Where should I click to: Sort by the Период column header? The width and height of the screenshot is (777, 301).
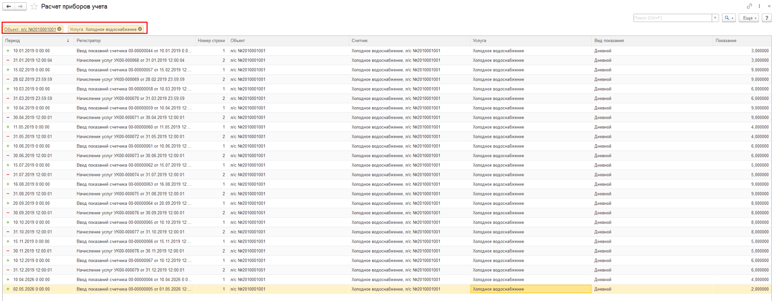pos(38,41)
